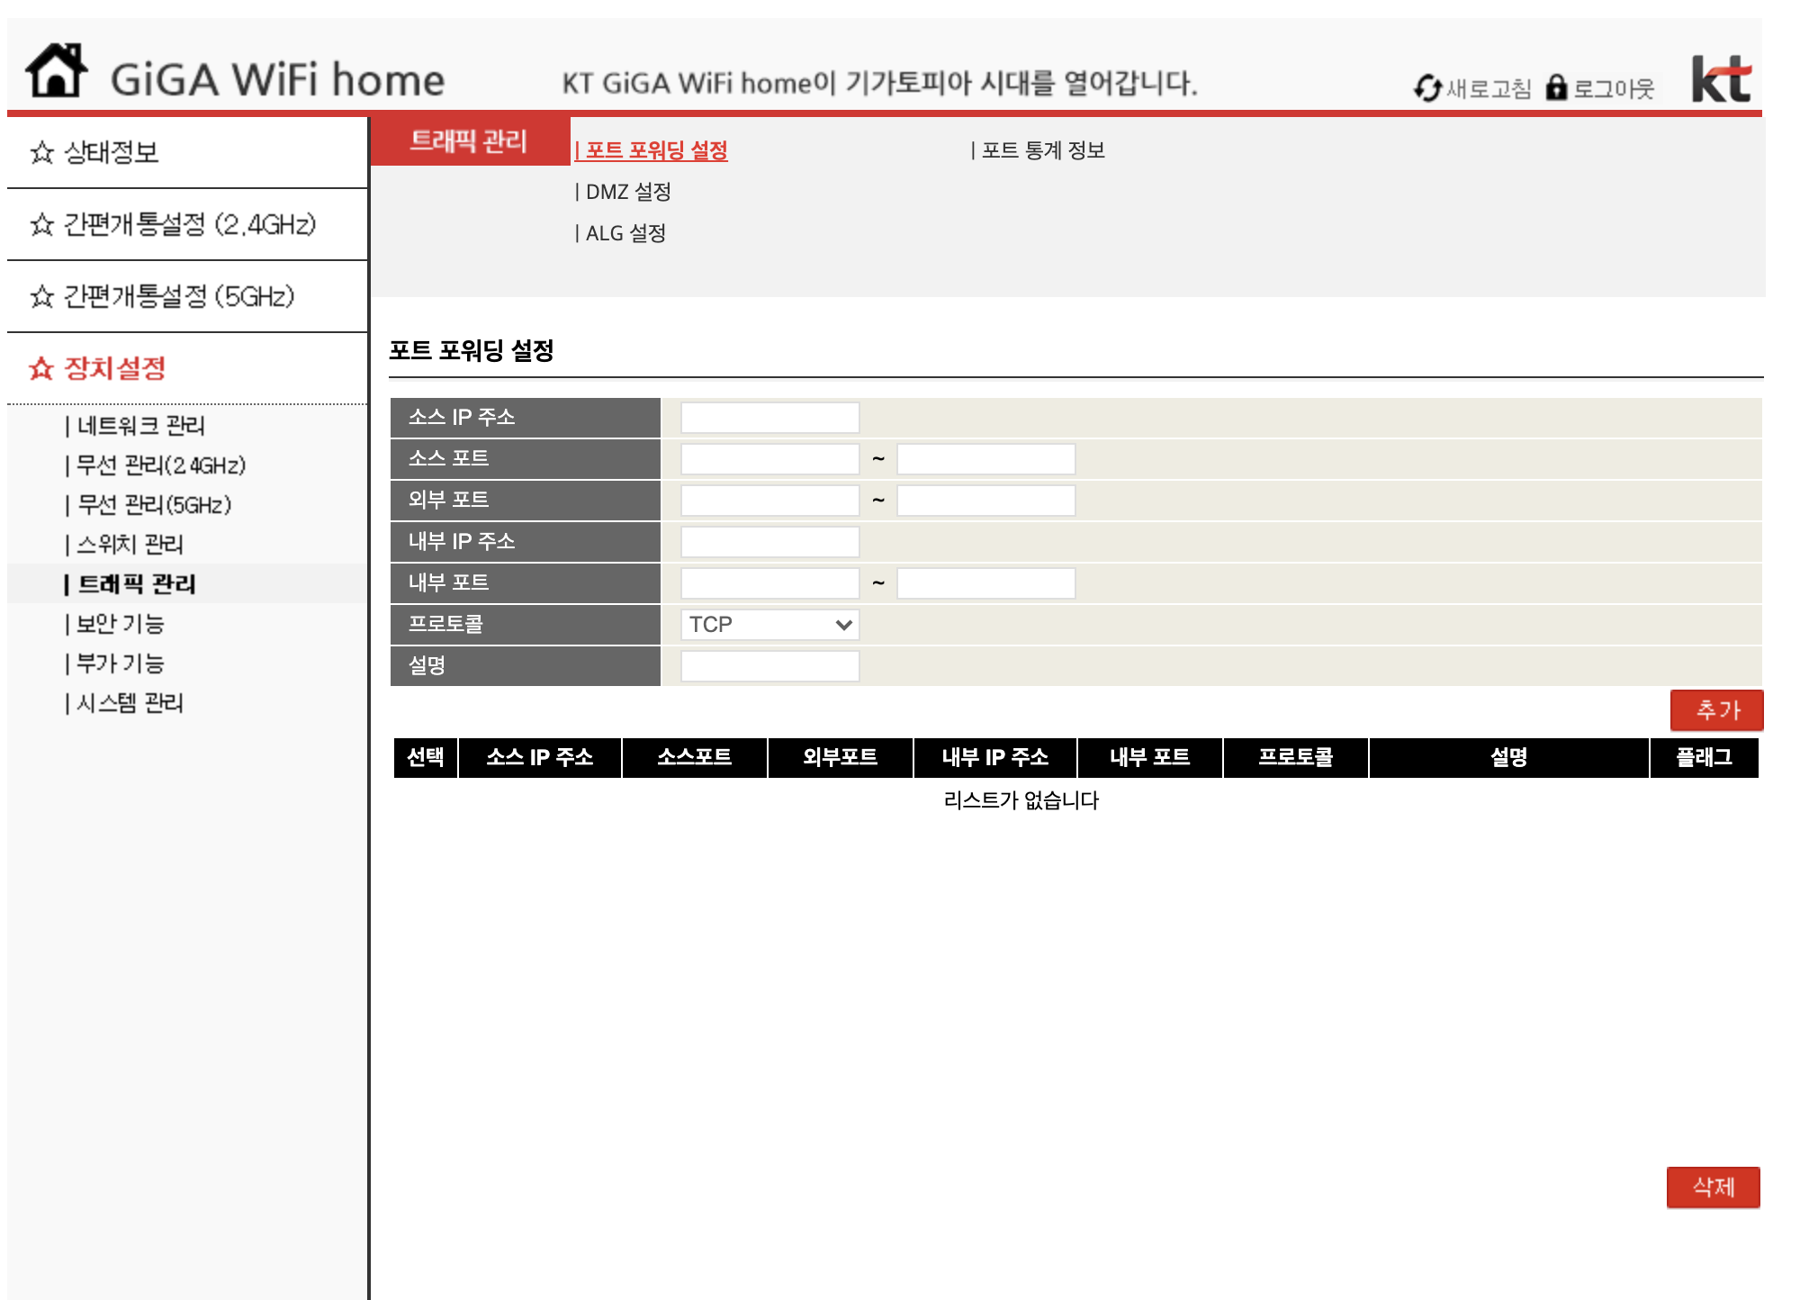Viewport: 1800px width, 1300px height.
Task: Click the logout padlock icon
Action: point(1556,87)
